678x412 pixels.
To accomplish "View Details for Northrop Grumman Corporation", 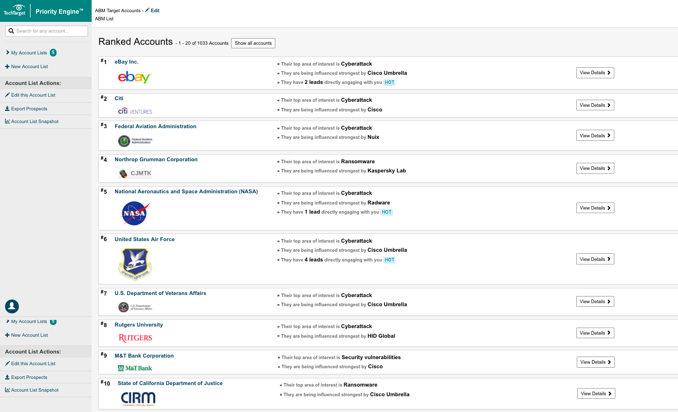I will (x=595, y=168).
